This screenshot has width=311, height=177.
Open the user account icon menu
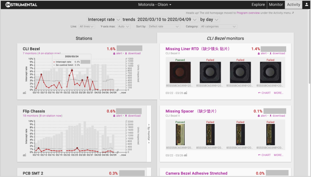pos(307,5)
